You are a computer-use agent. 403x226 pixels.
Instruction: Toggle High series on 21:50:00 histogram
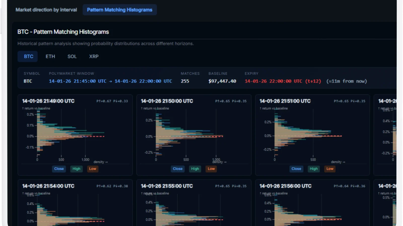195,169
